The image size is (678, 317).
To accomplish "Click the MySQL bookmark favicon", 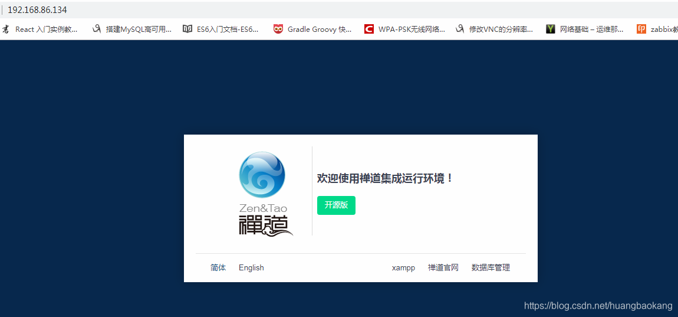I will click(97, 30).
